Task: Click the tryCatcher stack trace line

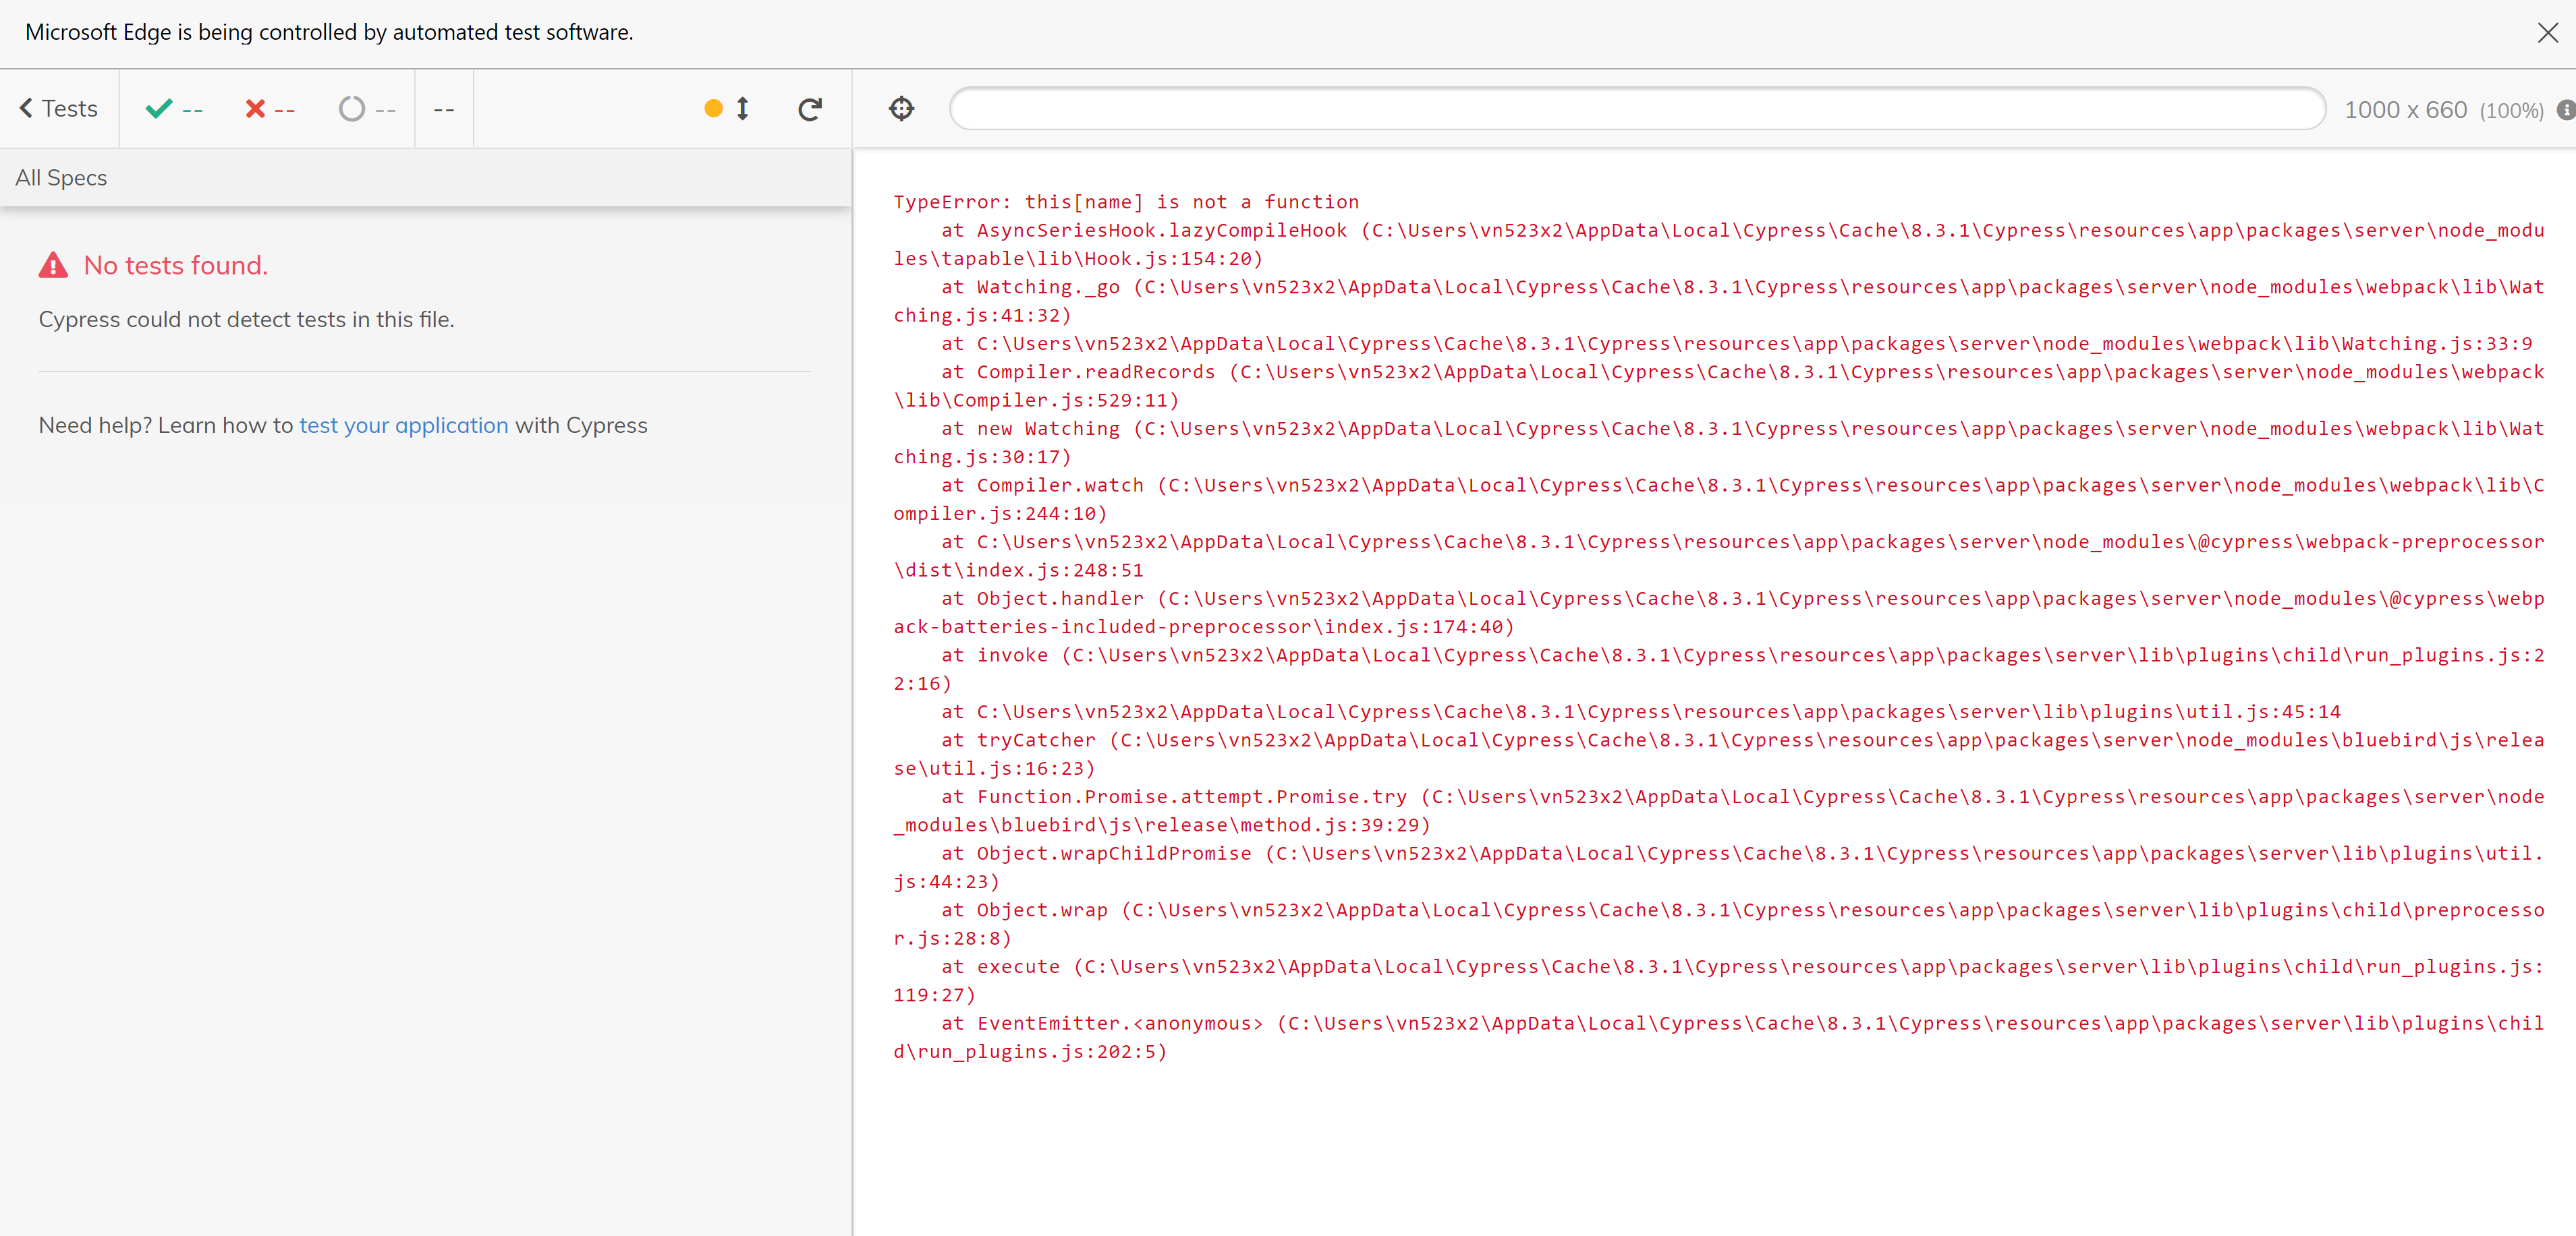Action: pos(1718,755)
